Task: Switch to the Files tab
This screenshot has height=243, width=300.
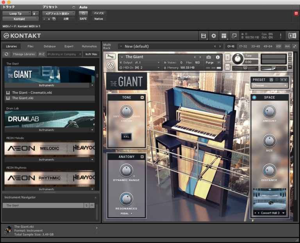Action: pos(30,46)
